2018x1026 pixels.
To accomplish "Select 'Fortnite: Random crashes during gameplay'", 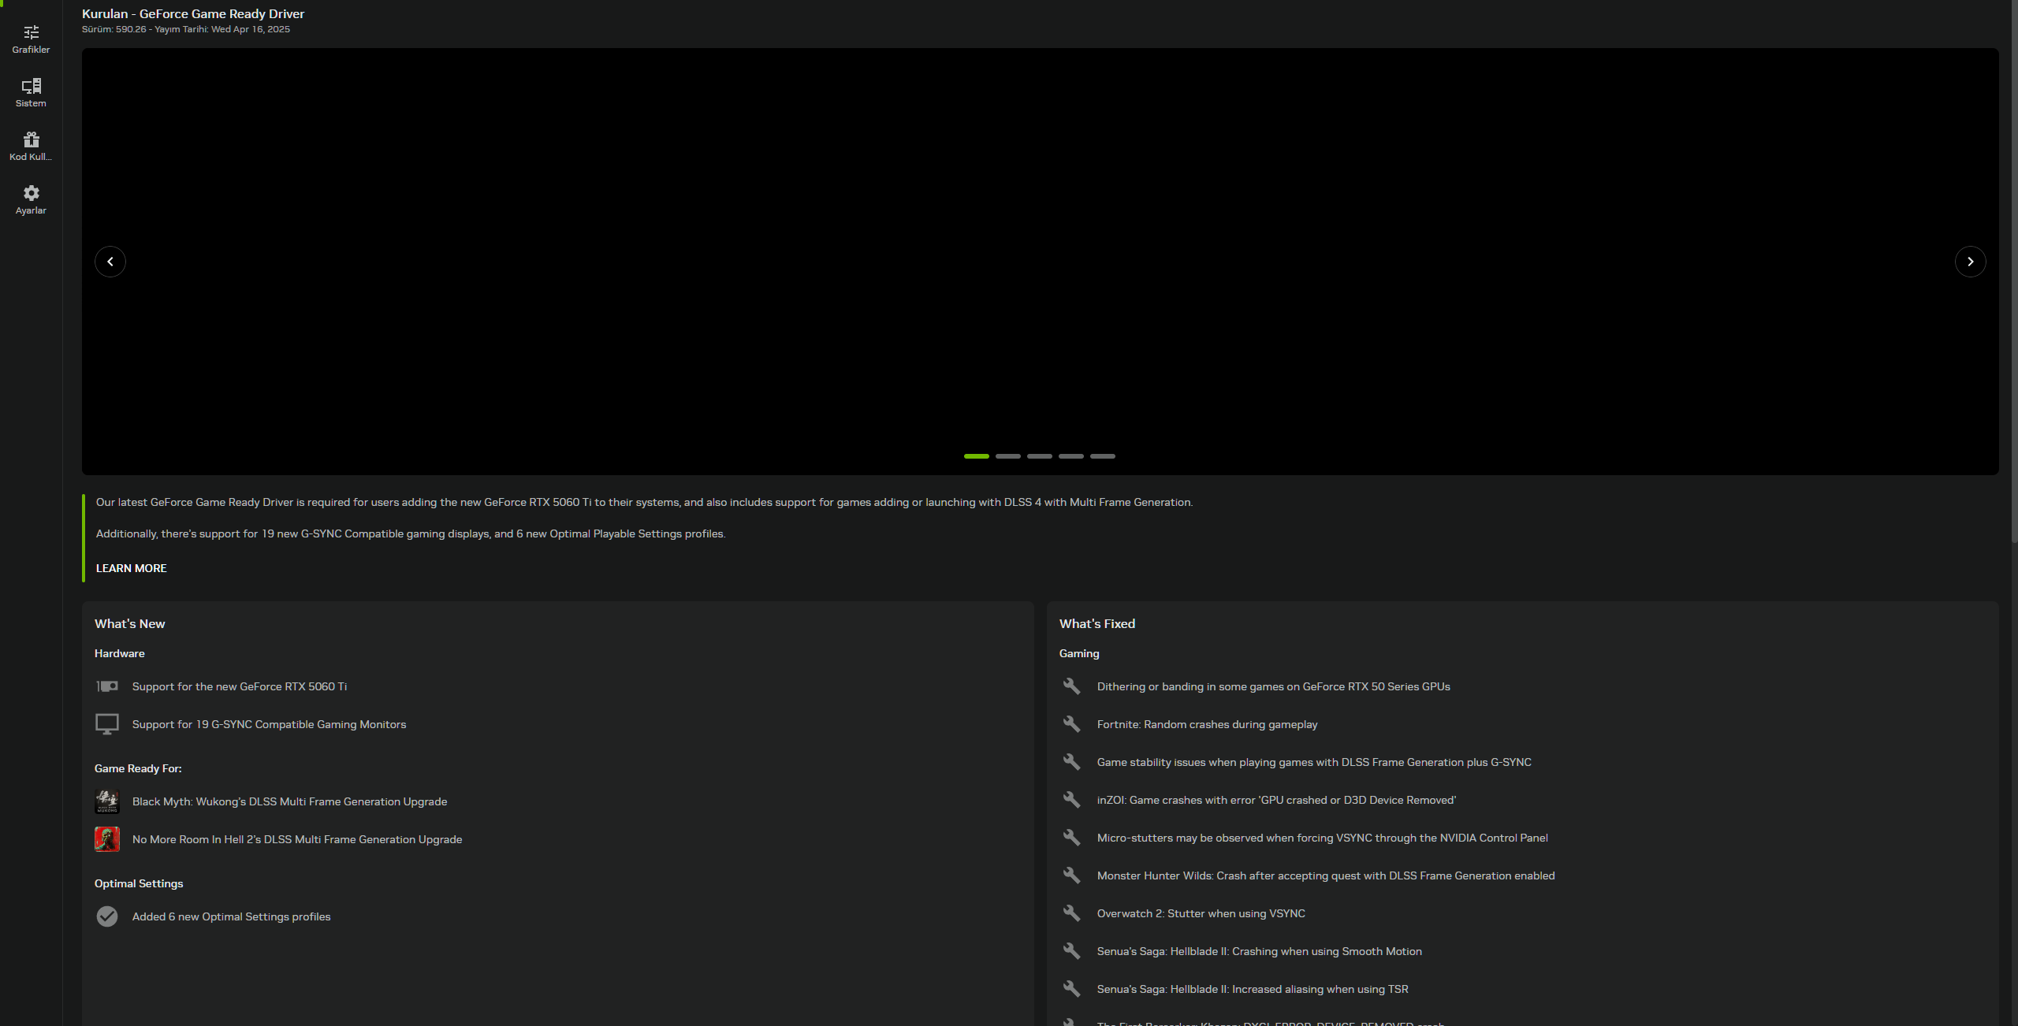I will (1208, 724).
